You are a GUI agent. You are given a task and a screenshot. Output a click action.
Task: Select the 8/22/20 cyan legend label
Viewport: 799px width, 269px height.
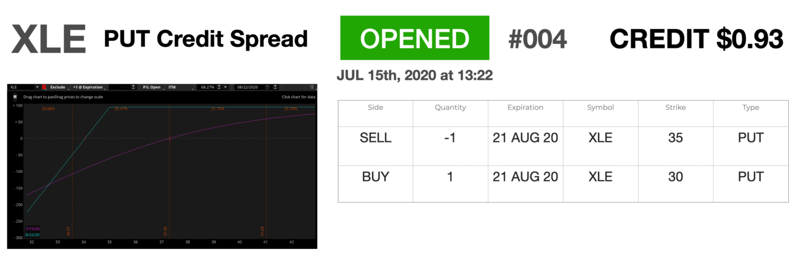(x=33, y=234)
